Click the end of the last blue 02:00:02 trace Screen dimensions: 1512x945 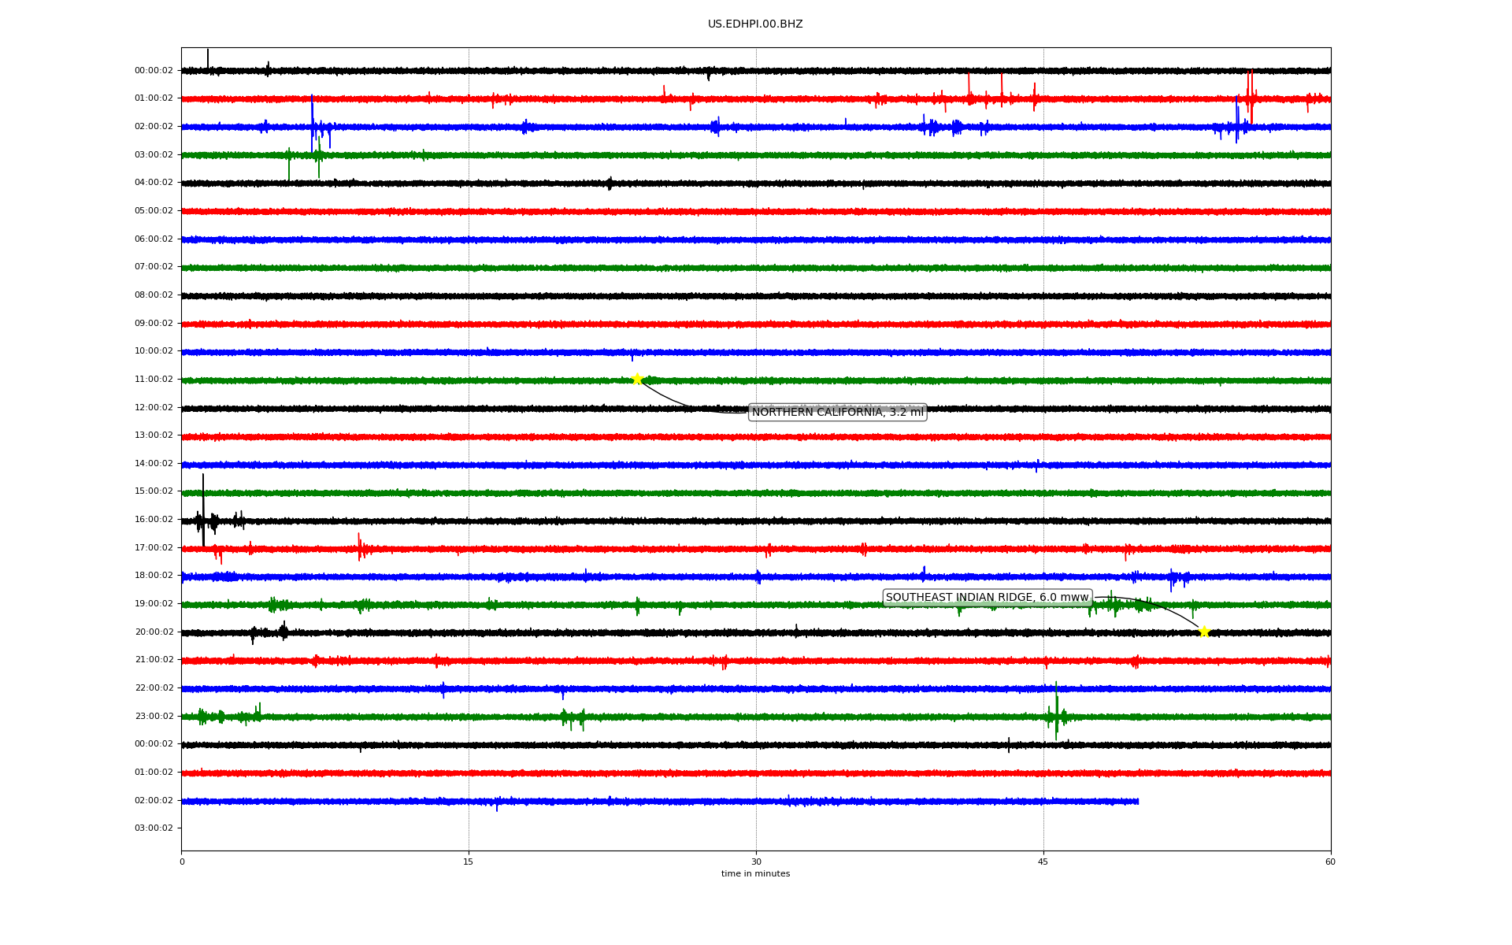[x=1137, y=802]
